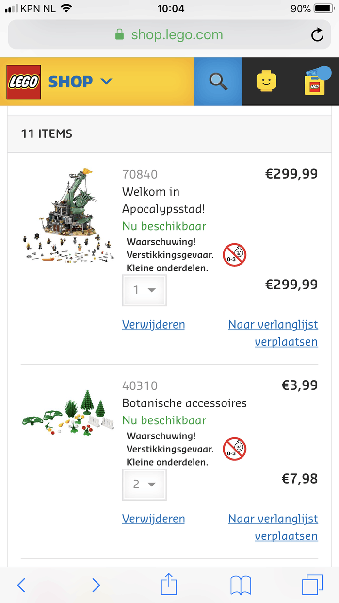This screenshot has height=603, width=339.
Task: Move Botanische accessoires to verlanglijst
Action: pyautogui.click(x=273, y=527)
